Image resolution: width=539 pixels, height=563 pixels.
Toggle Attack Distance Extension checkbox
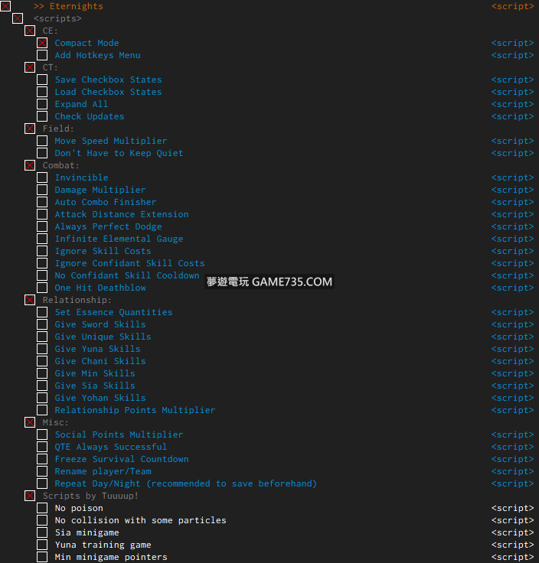(42, 214)
